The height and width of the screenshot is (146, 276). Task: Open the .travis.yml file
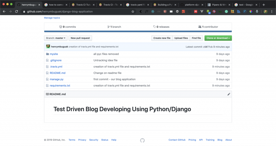[56, 67]
